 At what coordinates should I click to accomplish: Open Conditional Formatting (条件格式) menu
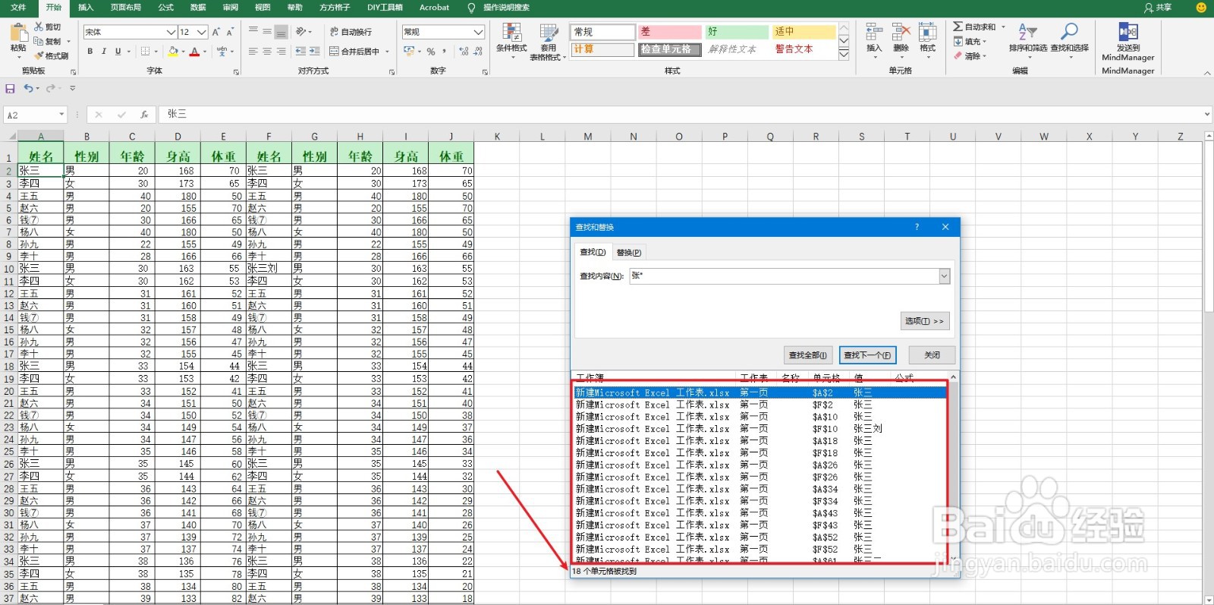tap(511, 43)
